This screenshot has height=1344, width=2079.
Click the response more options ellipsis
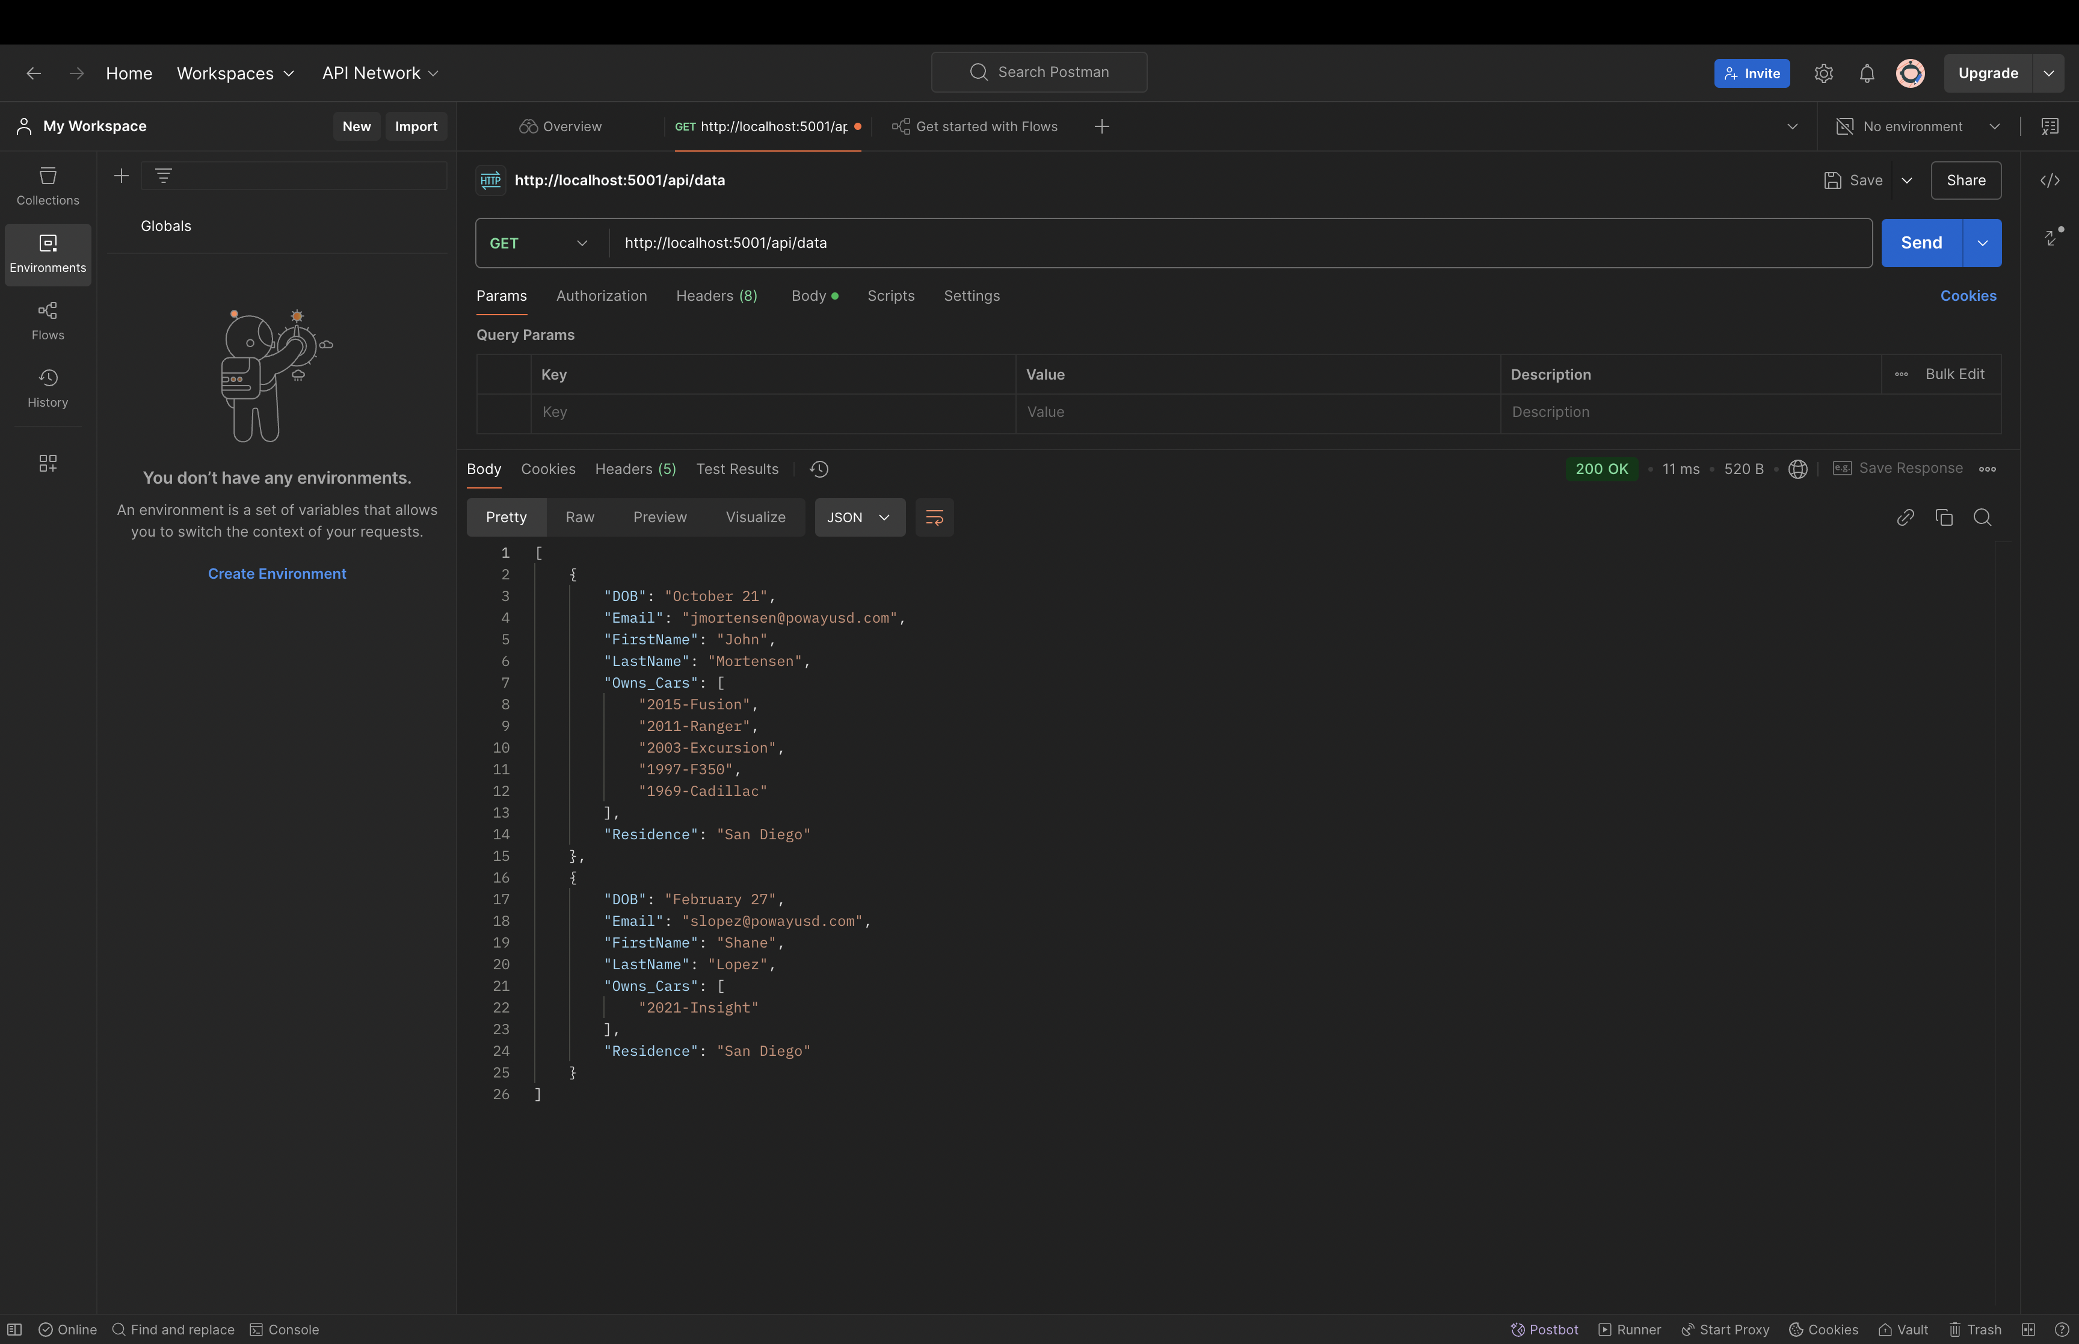1988,469
